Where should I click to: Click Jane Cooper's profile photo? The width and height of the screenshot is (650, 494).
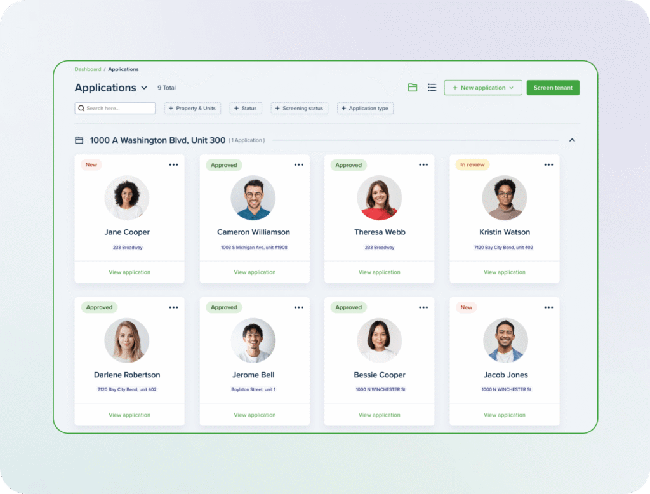(x=127, y=198)
